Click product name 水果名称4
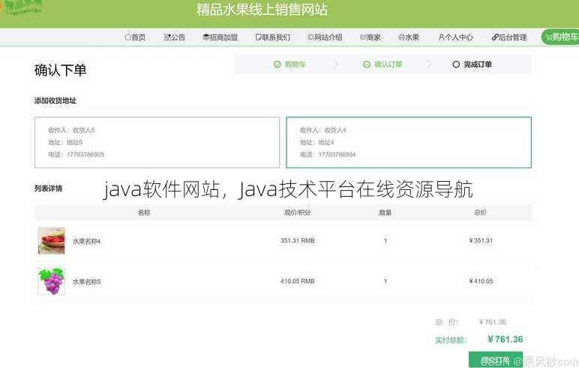The width and height of the screenshot is (579, 368). [86, 242]
